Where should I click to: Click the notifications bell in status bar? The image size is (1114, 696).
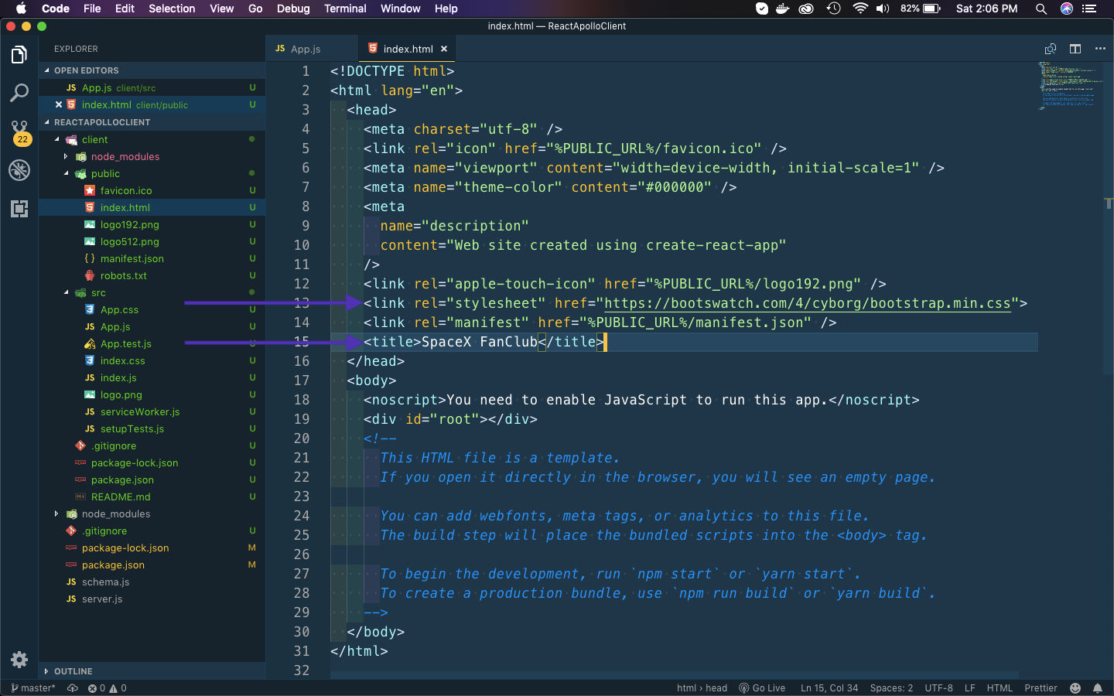coord(1097,688)
